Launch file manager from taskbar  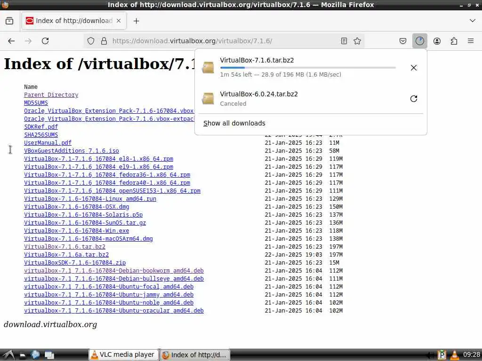pyautogui.click(x=23, y=355)
